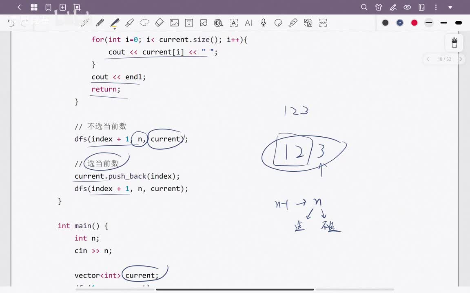Open the three-dot more menu
The width and height of the screenshot is (470, 293).
coord(436,7)
